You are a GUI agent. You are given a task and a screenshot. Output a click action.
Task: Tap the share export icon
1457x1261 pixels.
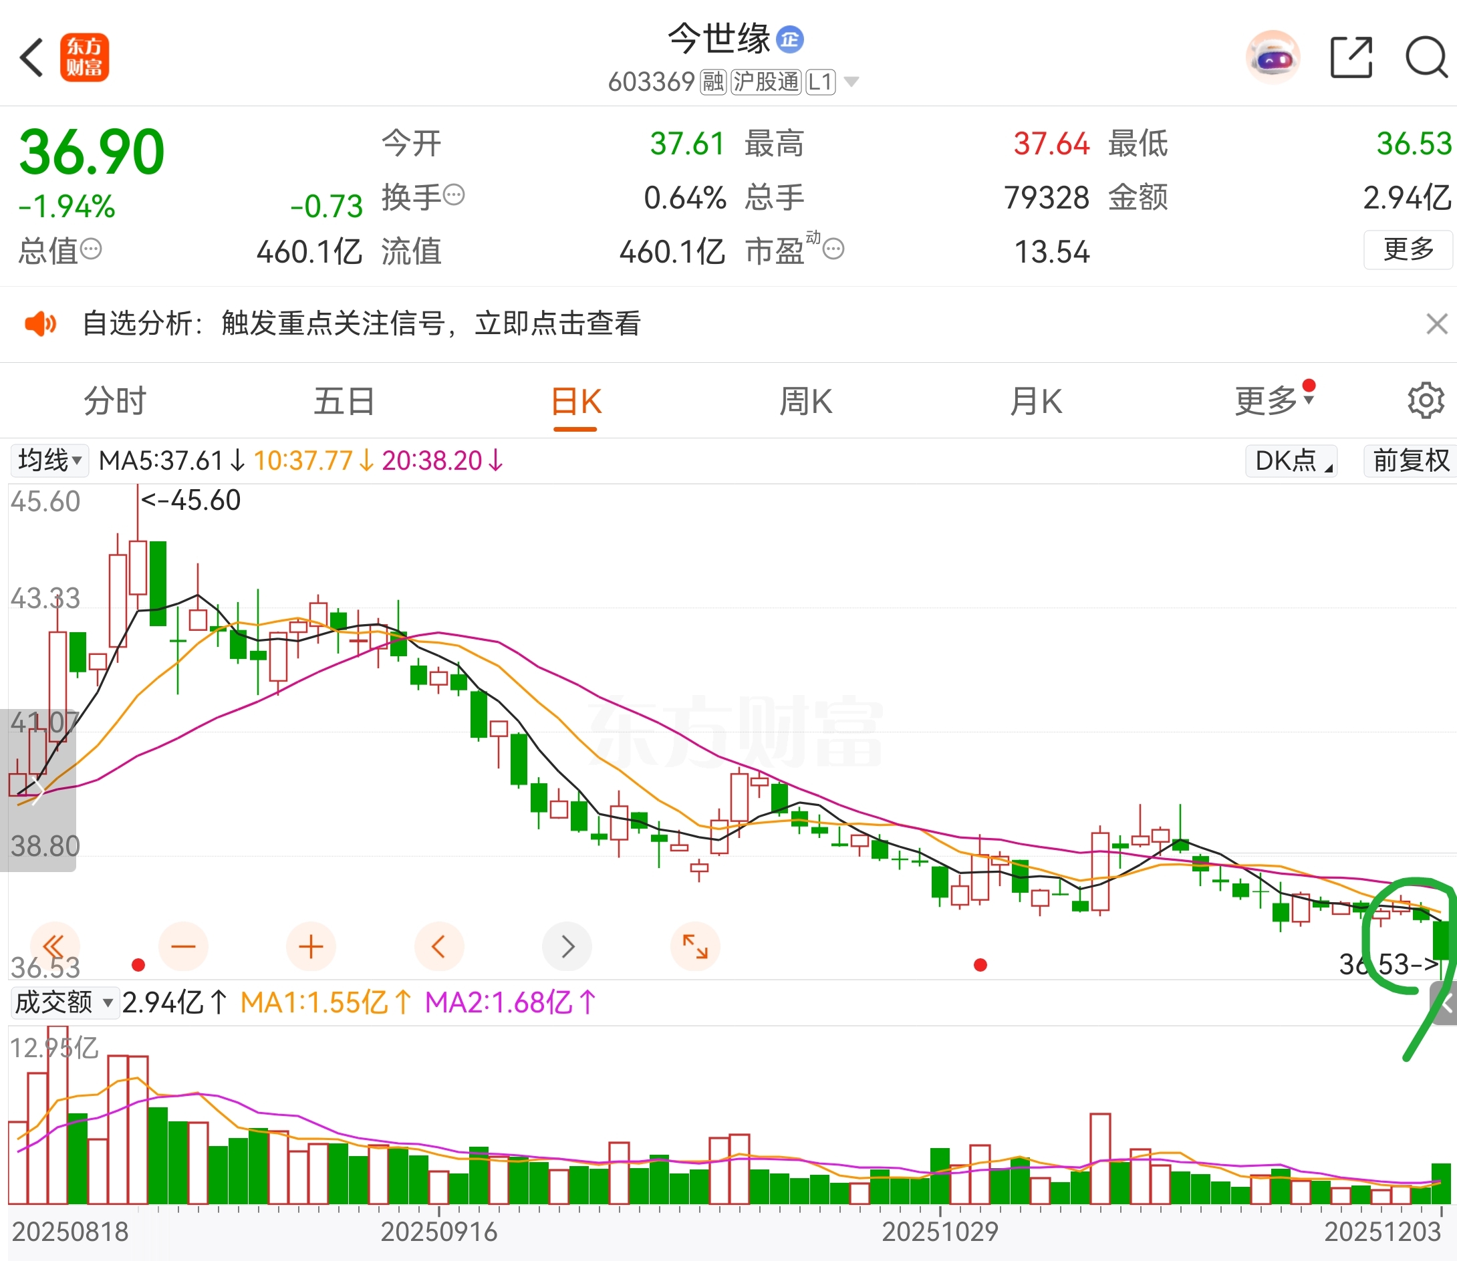pos(1351,57)
